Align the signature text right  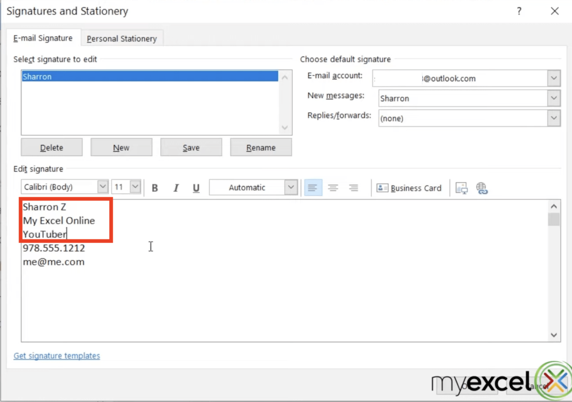353,188
